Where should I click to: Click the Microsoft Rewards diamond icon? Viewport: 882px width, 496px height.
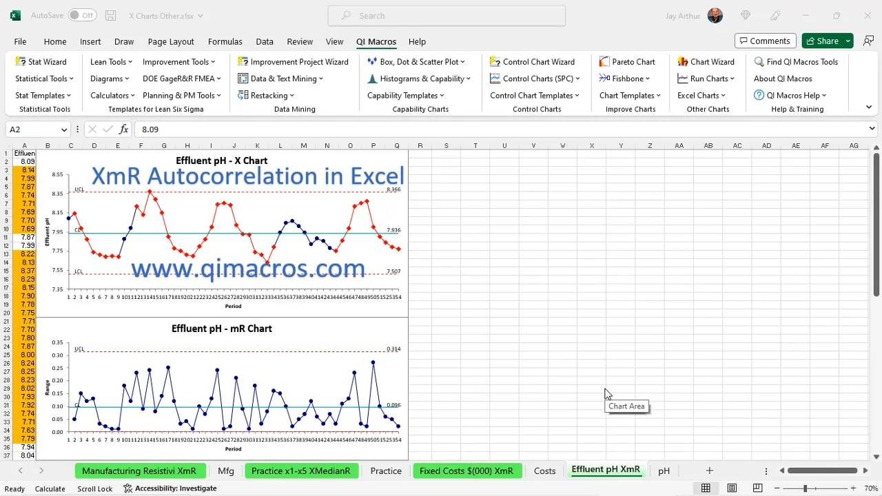[x=745, y=15]
